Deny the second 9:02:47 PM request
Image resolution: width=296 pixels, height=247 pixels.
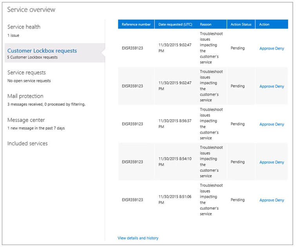click(x=280, y=87)
